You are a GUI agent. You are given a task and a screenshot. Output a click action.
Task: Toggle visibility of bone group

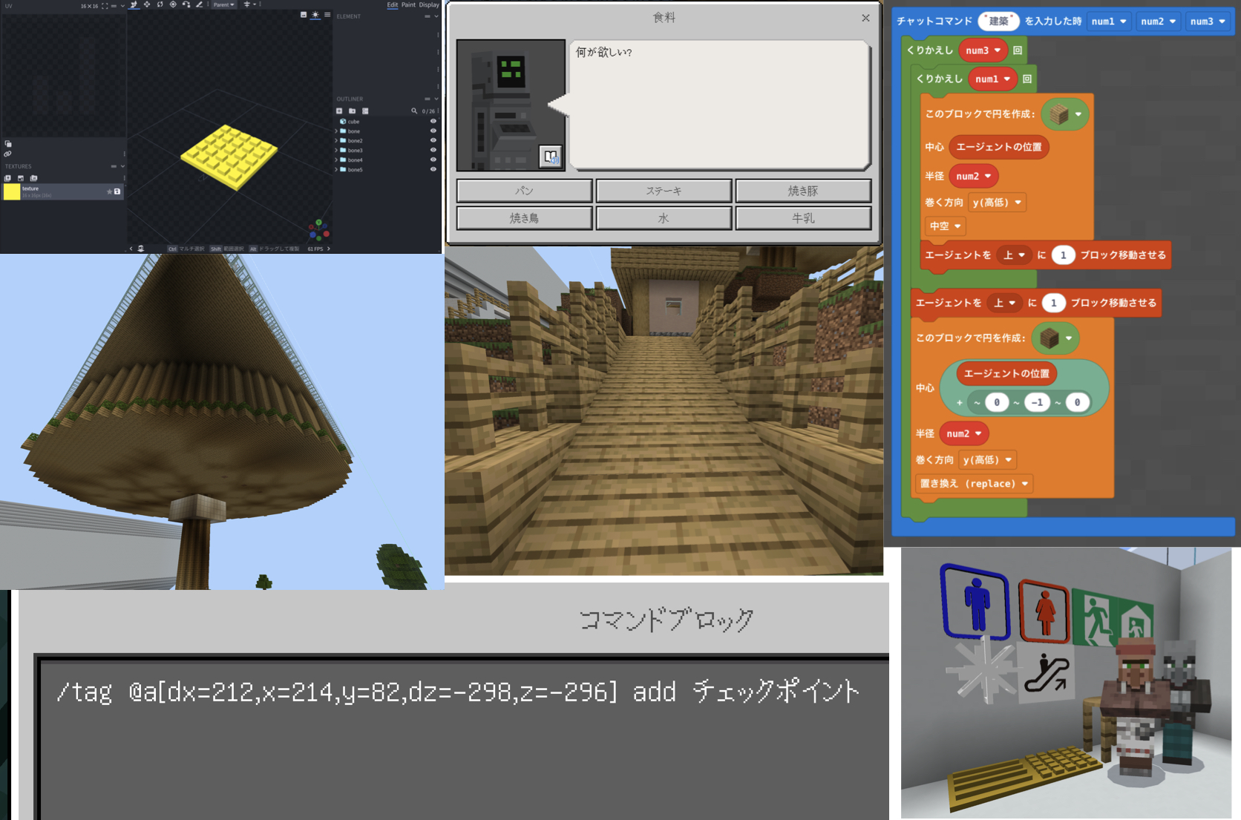[x=433, y=131]
